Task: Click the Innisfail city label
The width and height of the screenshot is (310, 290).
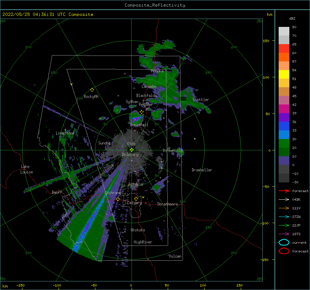Action: [x=139, y=125]
